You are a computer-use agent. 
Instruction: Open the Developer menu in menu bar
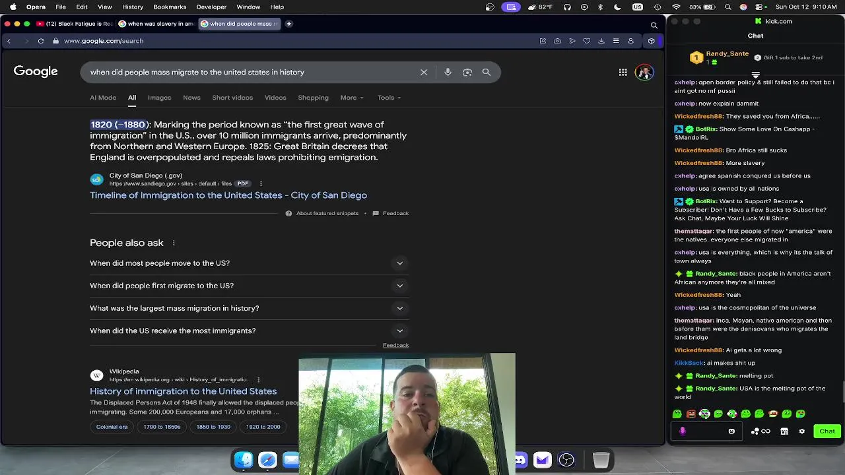[211, 7]
